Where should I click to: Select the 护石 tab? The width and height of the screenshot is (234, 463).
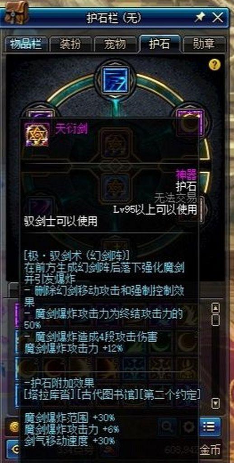[x=159, y=44]
